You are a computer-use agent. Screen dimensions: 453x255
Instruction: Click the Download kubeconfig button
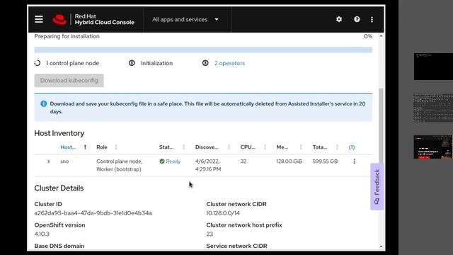(69, 80)
